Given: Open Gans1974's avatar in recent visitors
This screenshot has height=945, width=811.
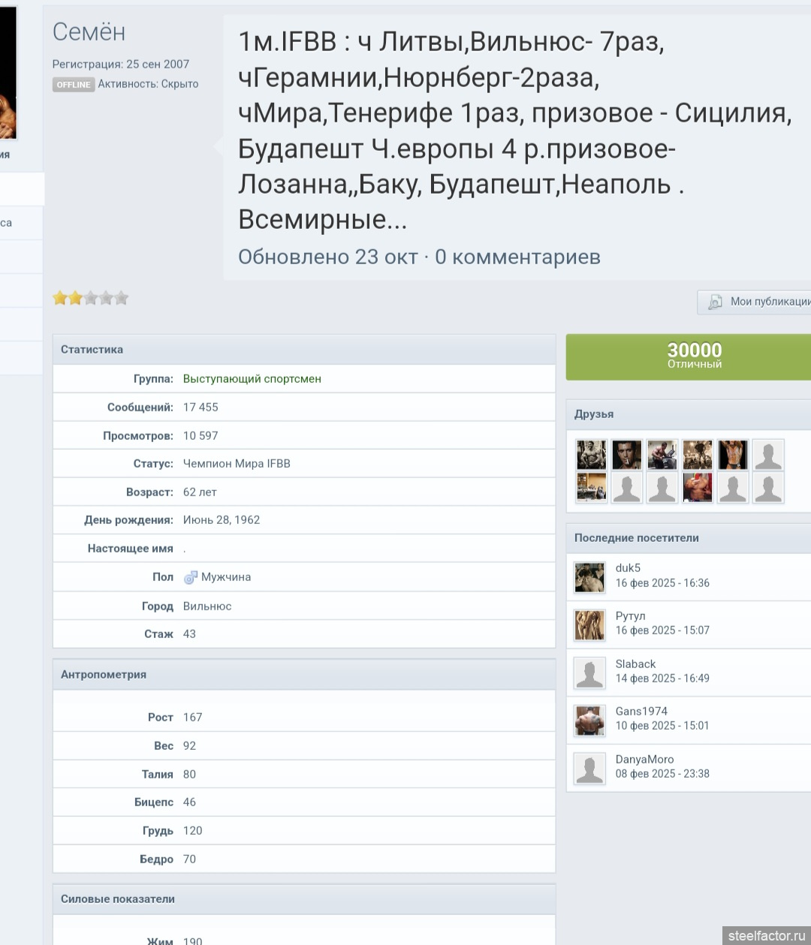Looking at the screenshot, I should (589, 720).
